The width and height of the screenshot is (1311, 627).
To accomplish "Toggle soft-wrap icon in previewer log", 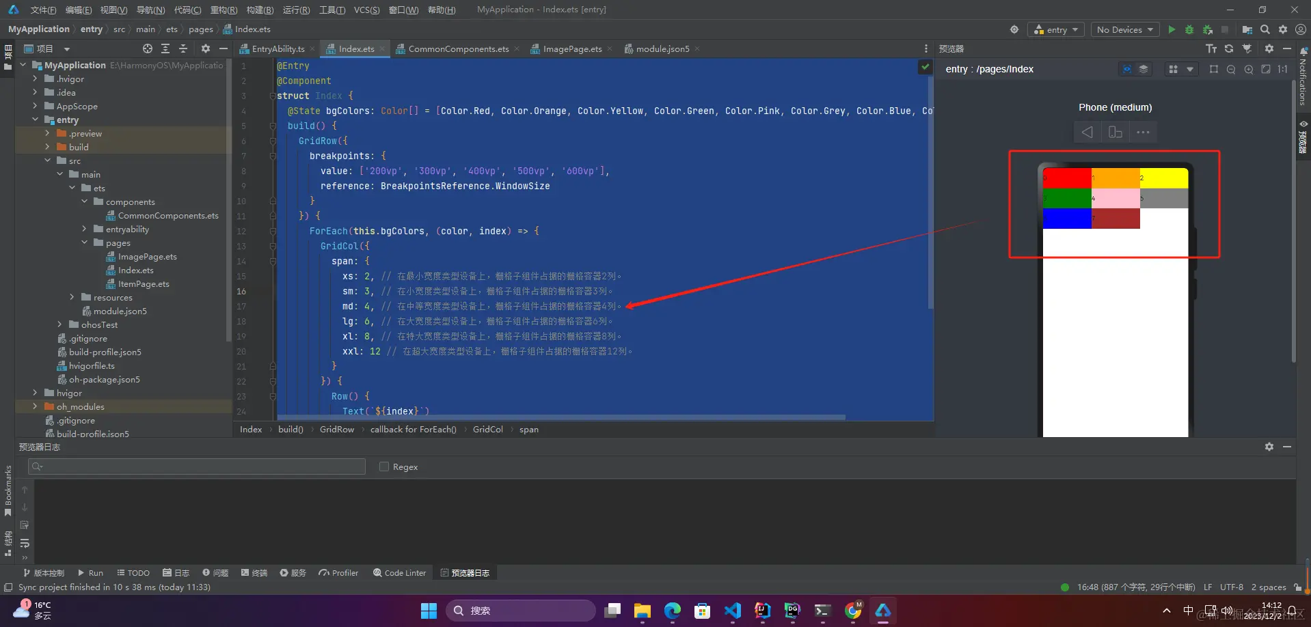I will [25, 543].
